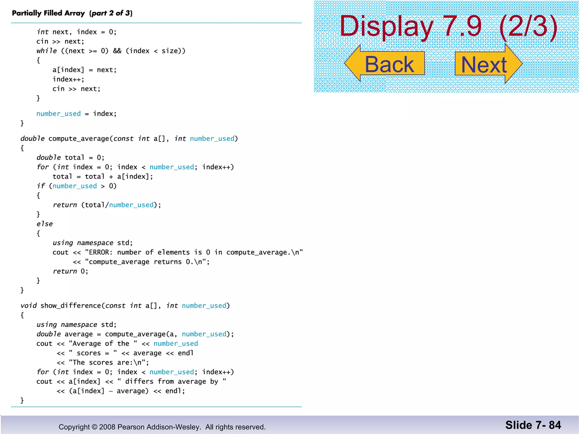Click the '(a[index] - average) << endl;' line
579x434 pixels.
tap(121, 391)
